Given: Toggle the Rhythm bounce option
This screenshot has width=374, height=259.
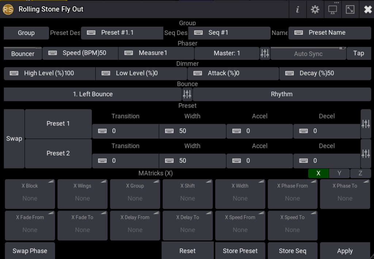Looking at the screenshot, I should pos(282,94).
